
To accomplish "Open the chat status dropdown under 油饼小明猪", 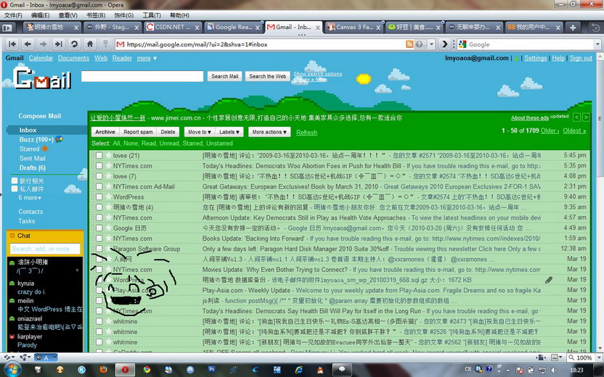I will 77,270.
